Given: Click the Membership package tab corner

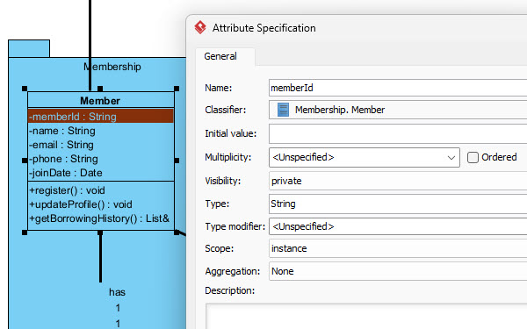Looking at the screenshot, I should point(29,48).
